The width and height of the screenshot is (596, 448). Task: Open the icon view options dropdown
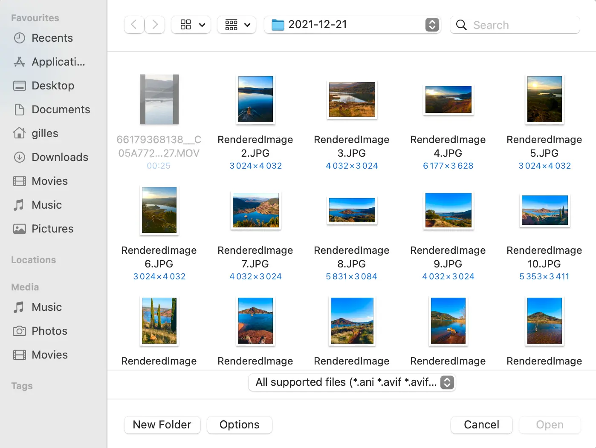tap(191, 25)
